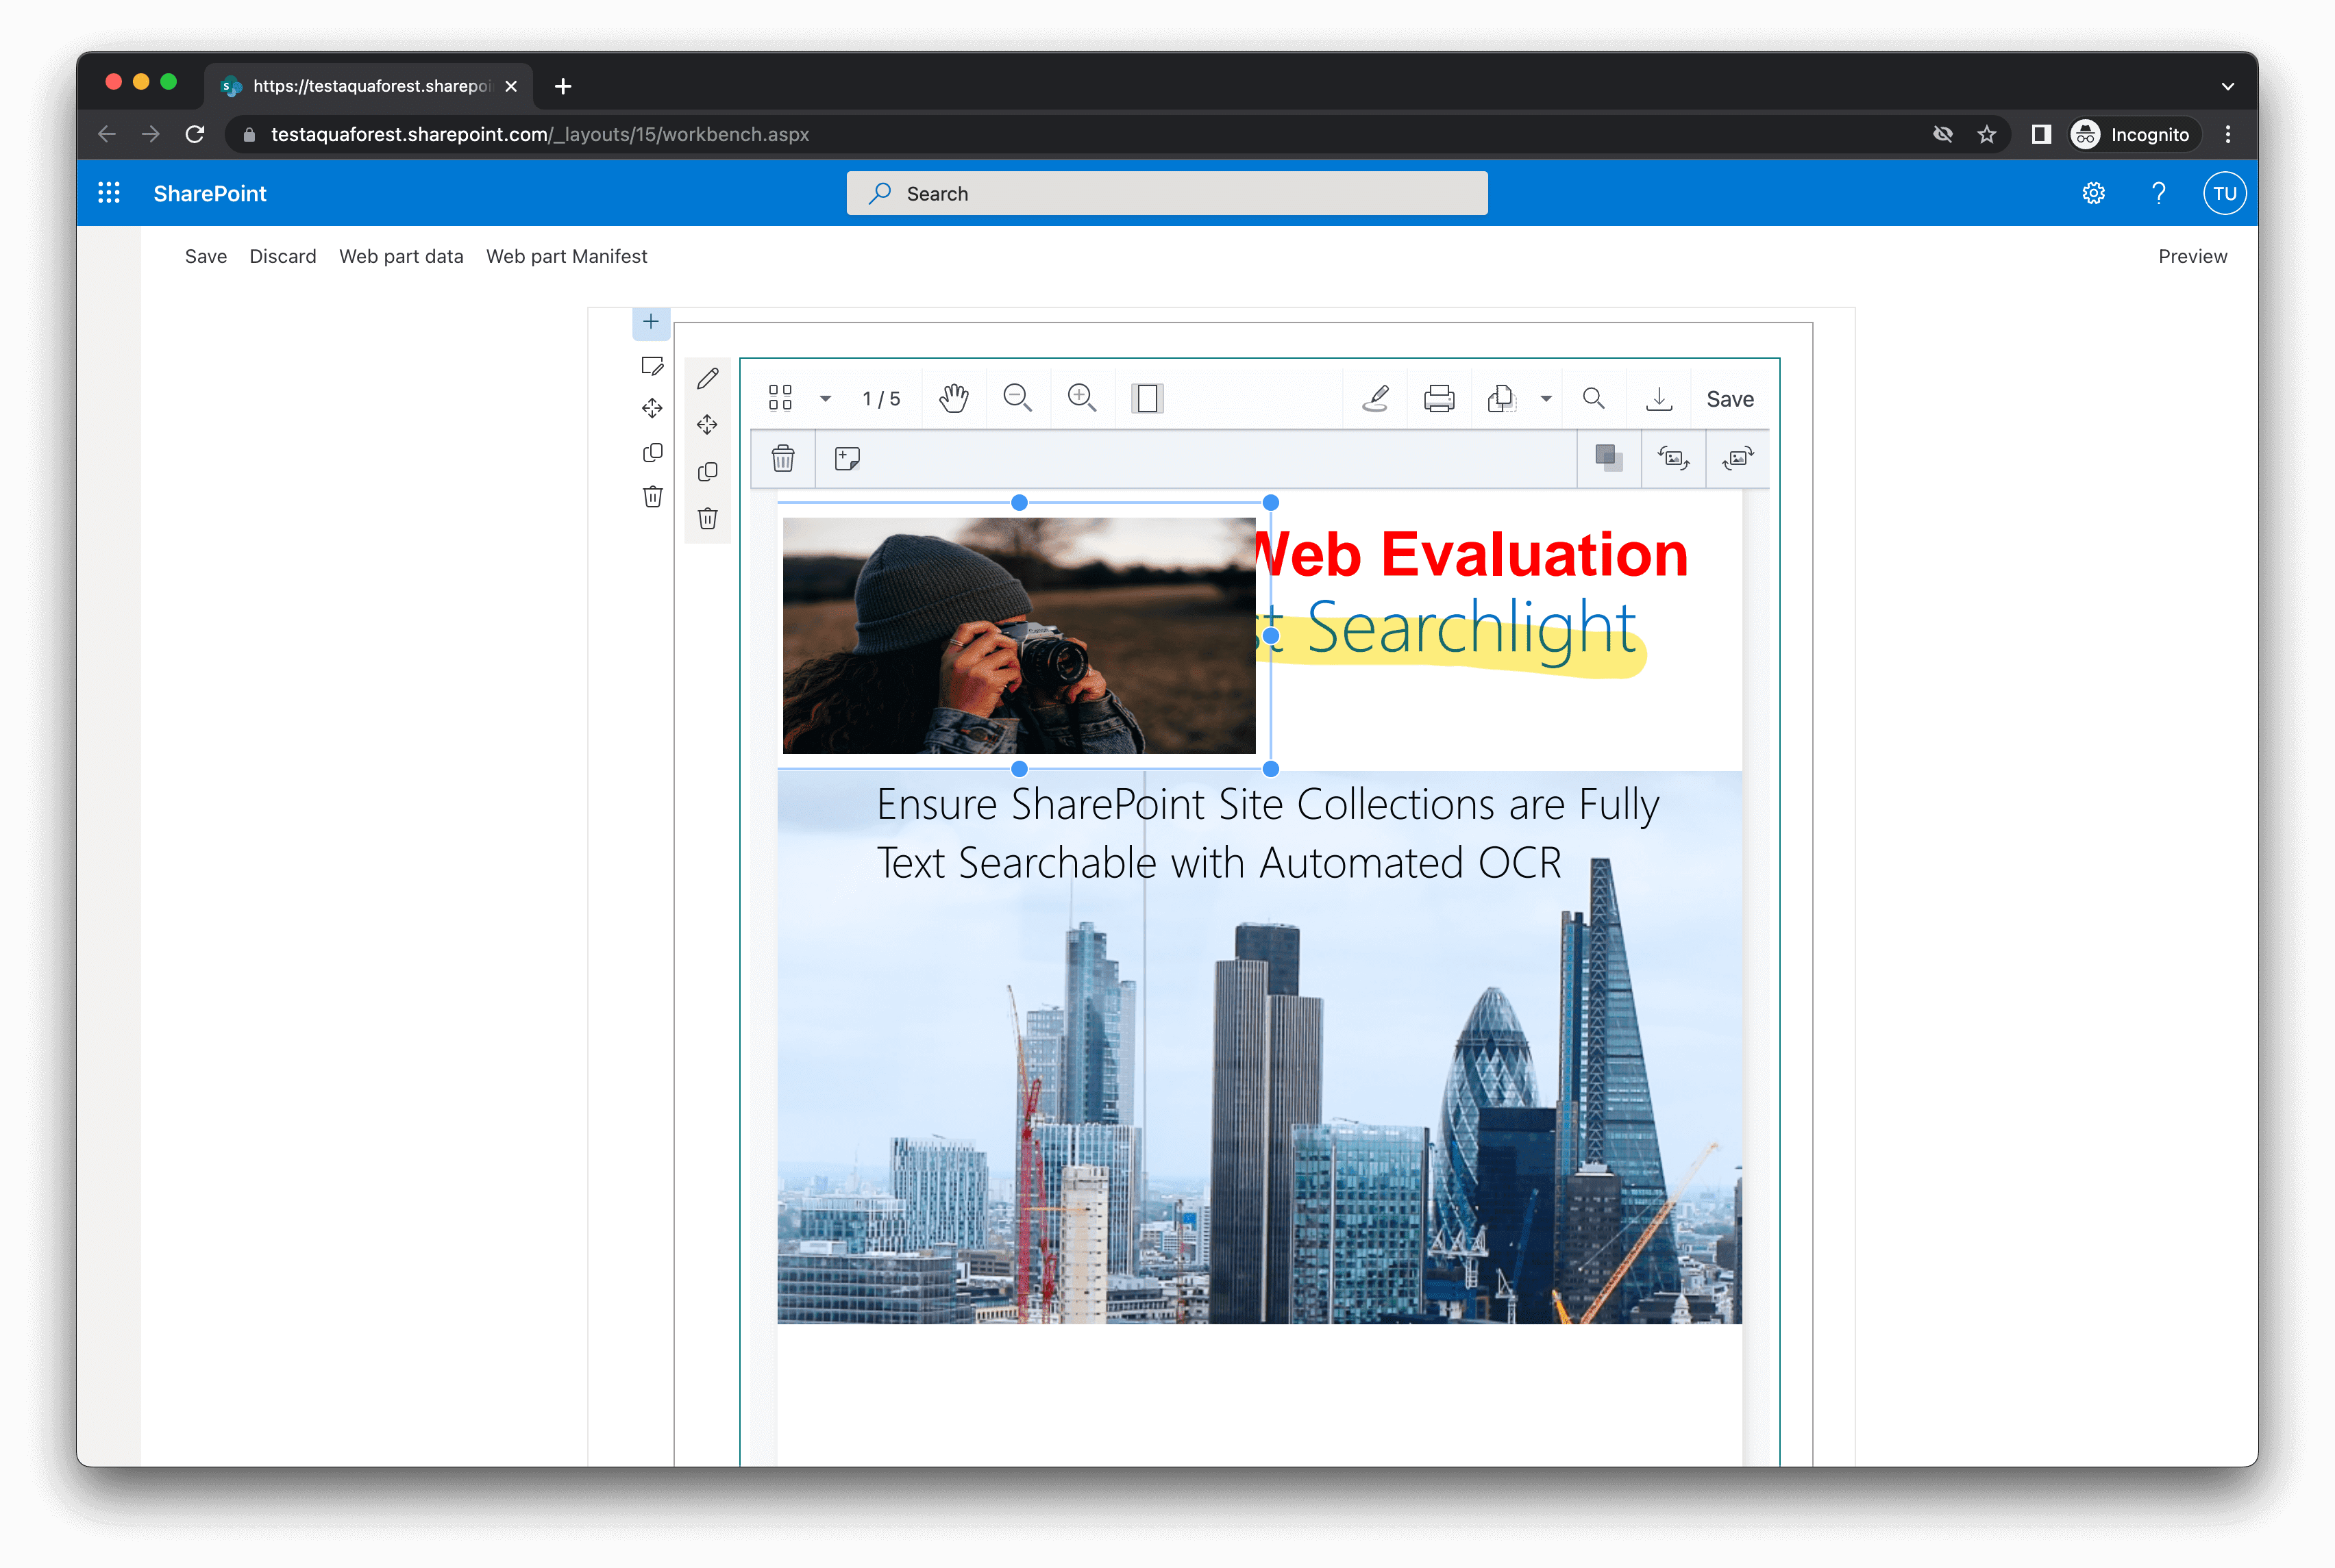
Task: Open the Web part data menu
Action: (x=400, y=256)
